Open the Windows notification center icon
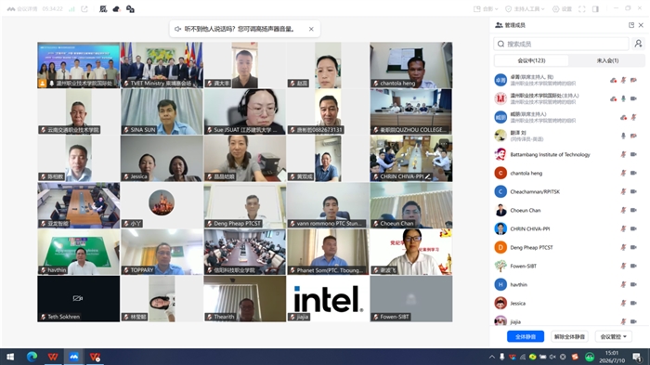The image size is (650, 365). click(x=637, y=357)
